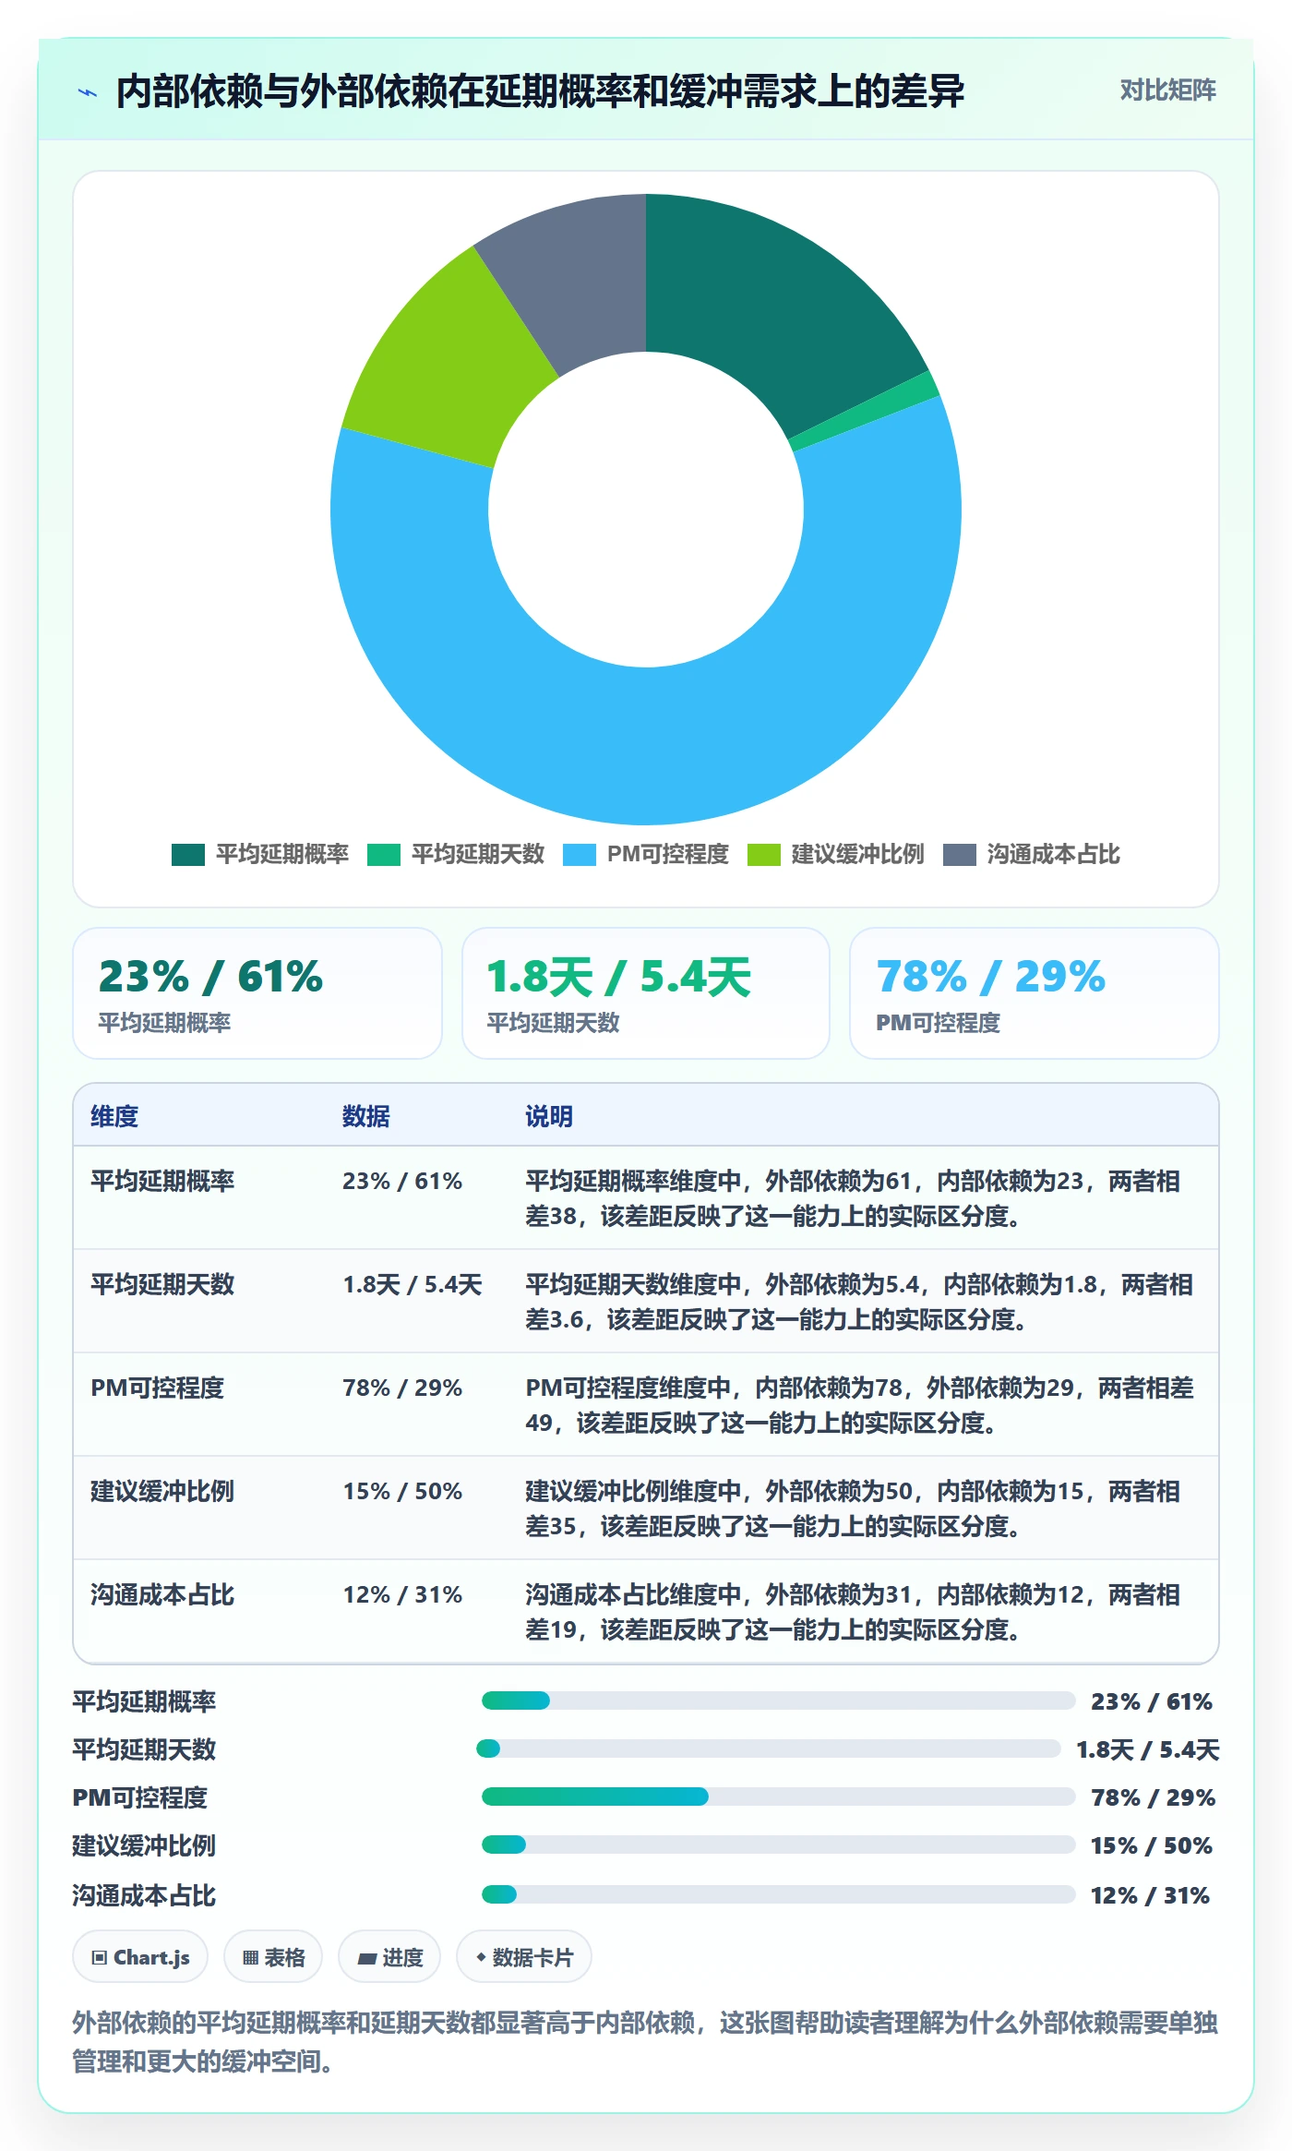Toggle the 沟通成本占比 legend item

click(x=1031, y=855)
